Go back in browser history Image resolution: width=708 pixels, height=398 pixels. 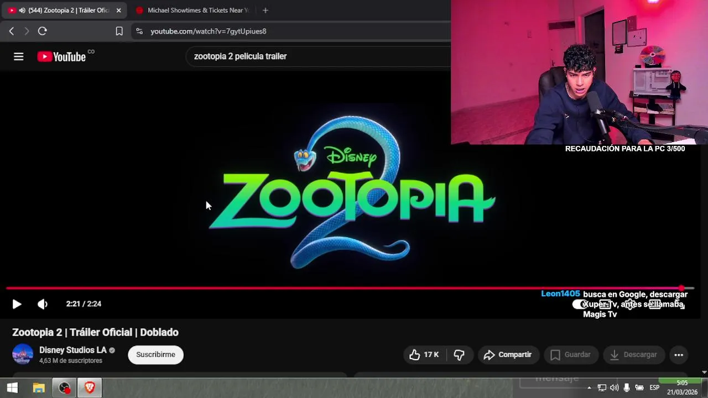coord(11,31)
